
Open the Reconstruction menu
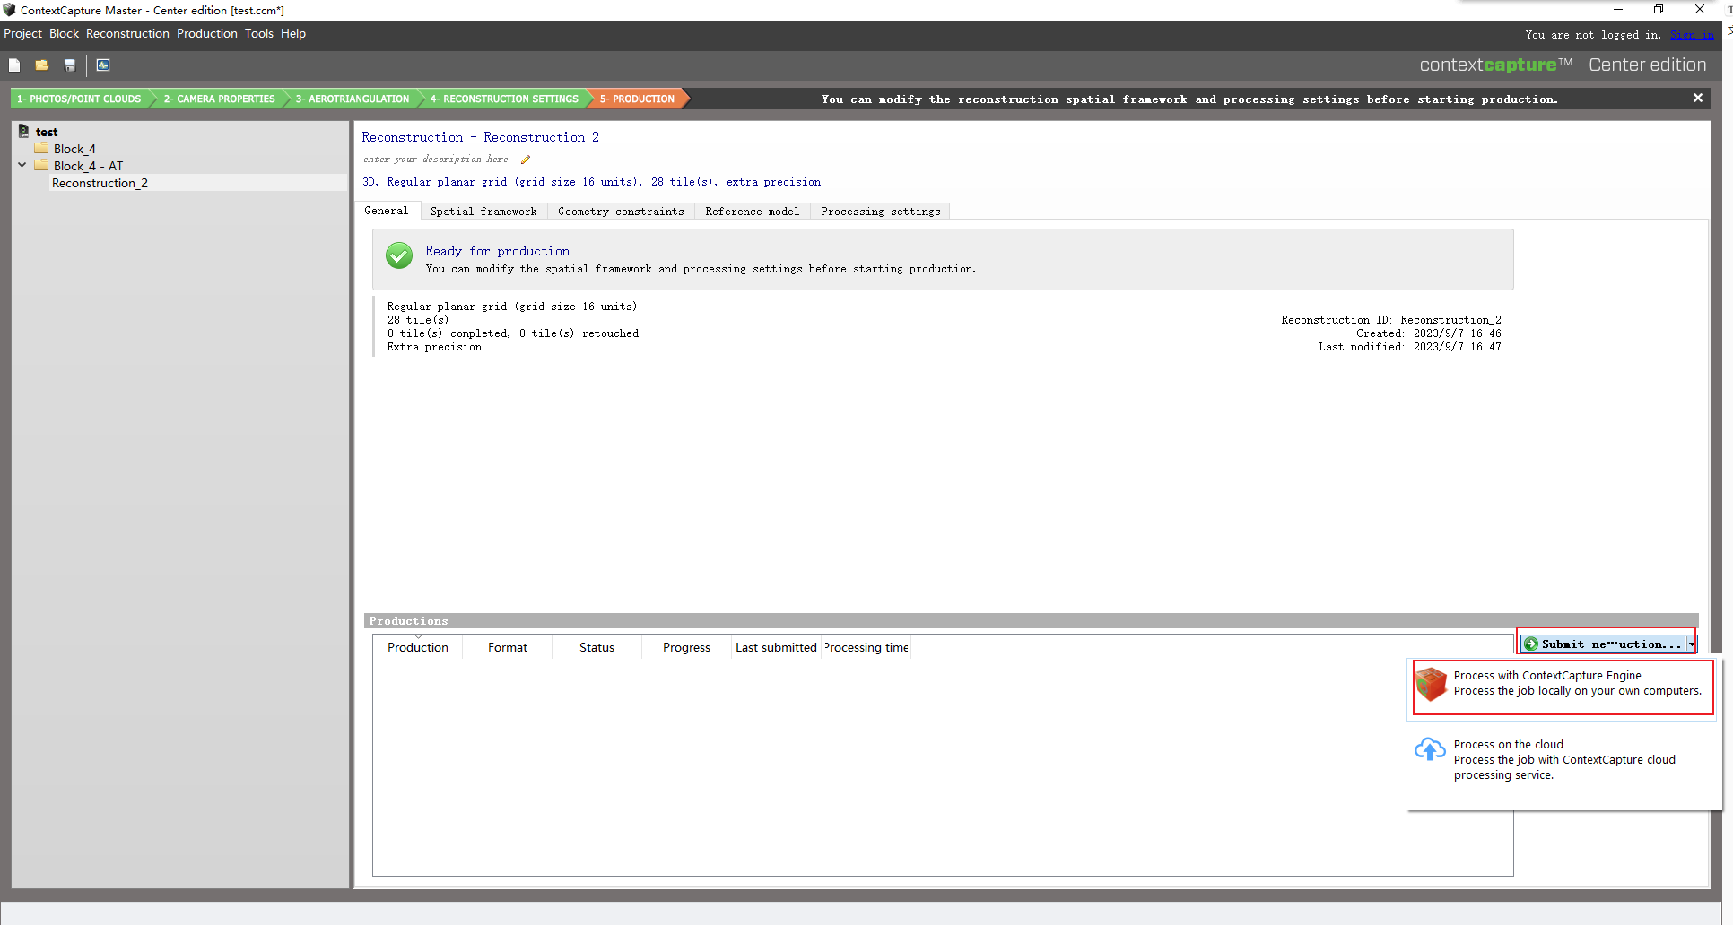pyautogui.click(x=127, y=33)
